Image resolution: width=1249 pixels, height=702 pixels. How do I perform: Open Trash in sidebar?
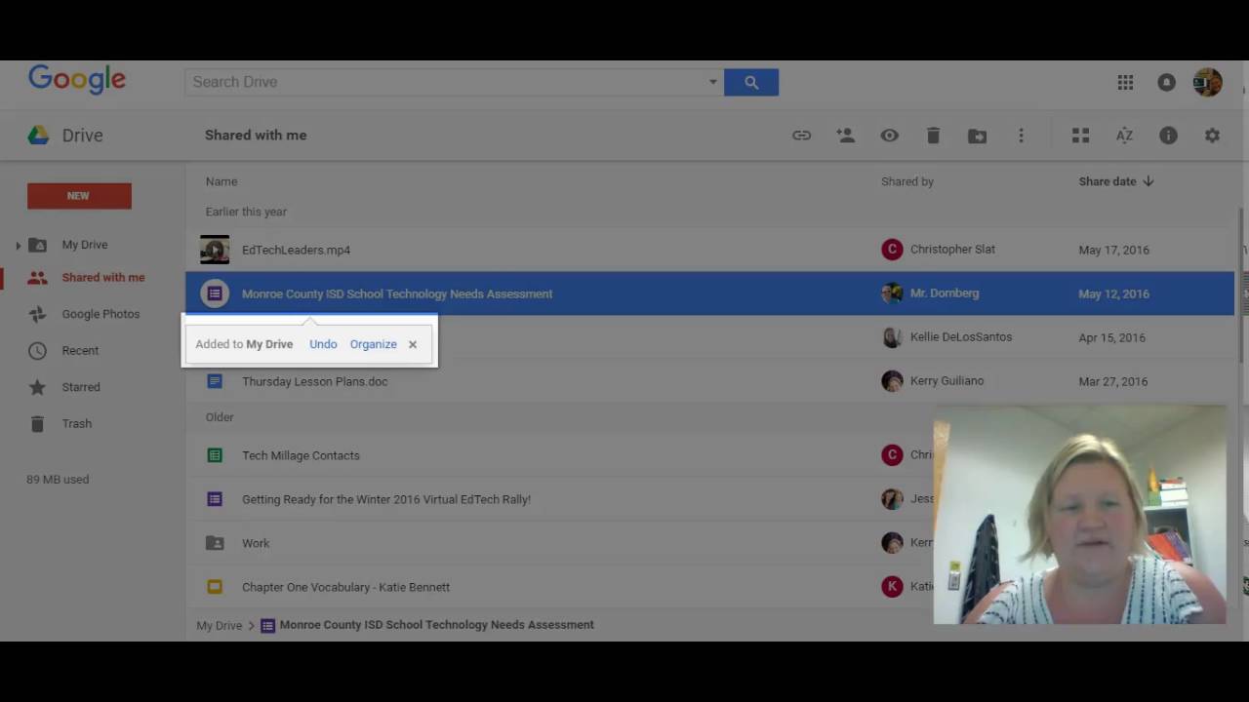click(x=76, y=424)
